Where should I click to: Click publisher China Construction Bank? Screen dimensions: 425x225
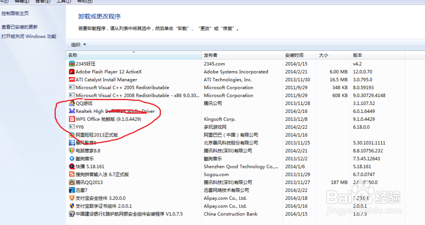click(x=230, y=214)
